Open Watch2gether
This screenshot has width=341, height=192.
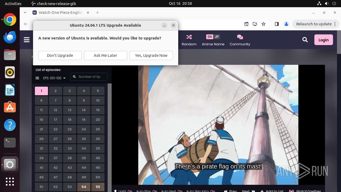(305, 191)
